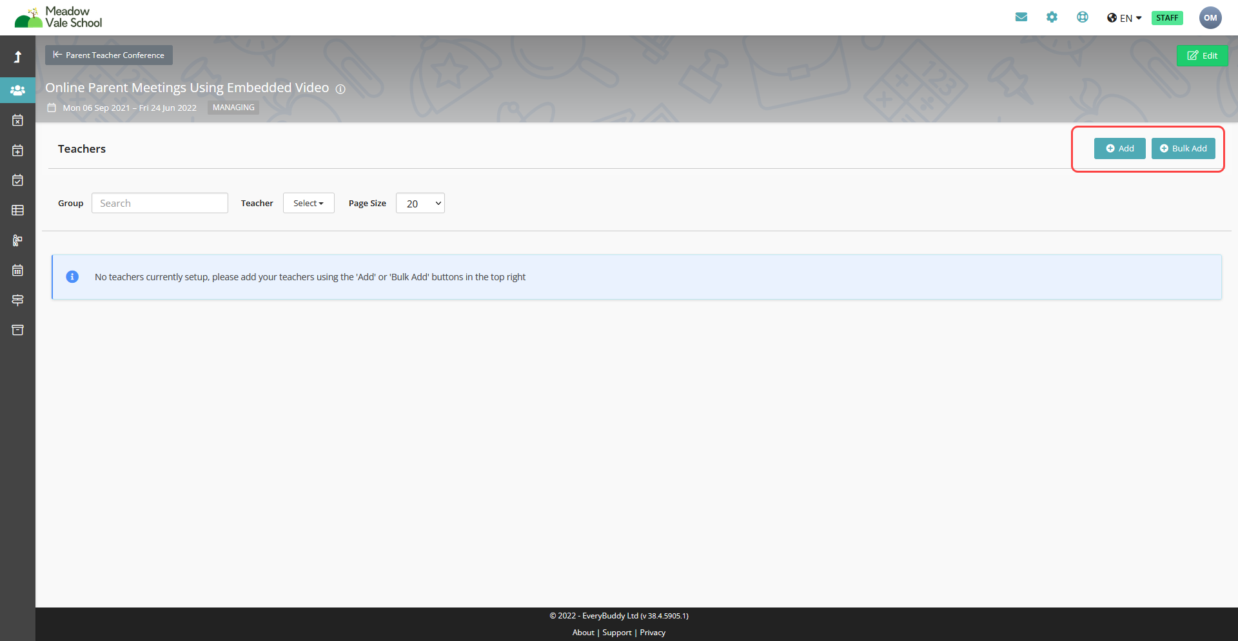Open the messages envelope icon
This screenshot has height=641, width=1238.
(1021, 17)
